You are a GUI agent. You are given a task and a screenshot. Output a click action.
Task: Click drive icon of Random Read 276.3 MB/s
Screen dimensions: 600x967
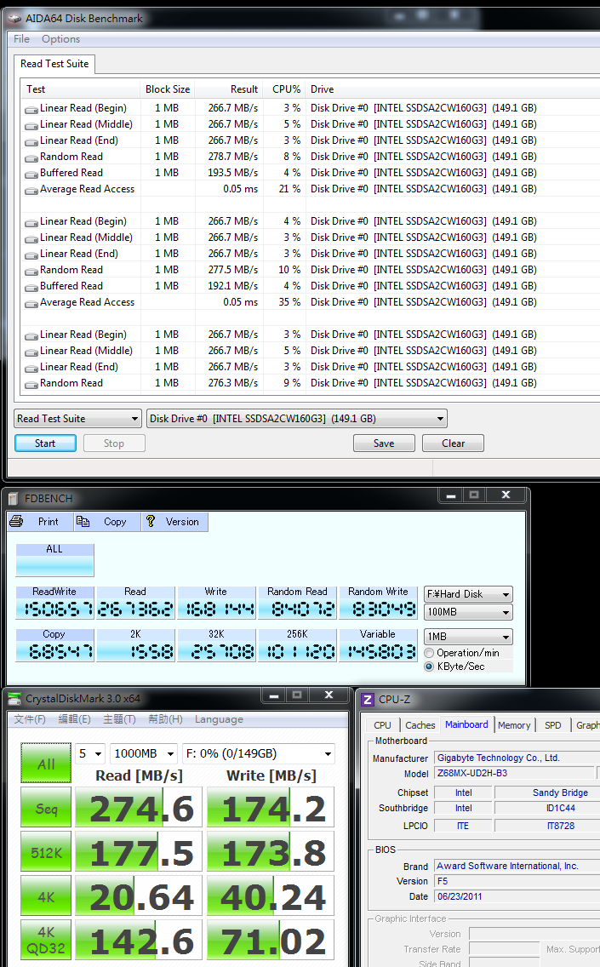click(31, 384)
